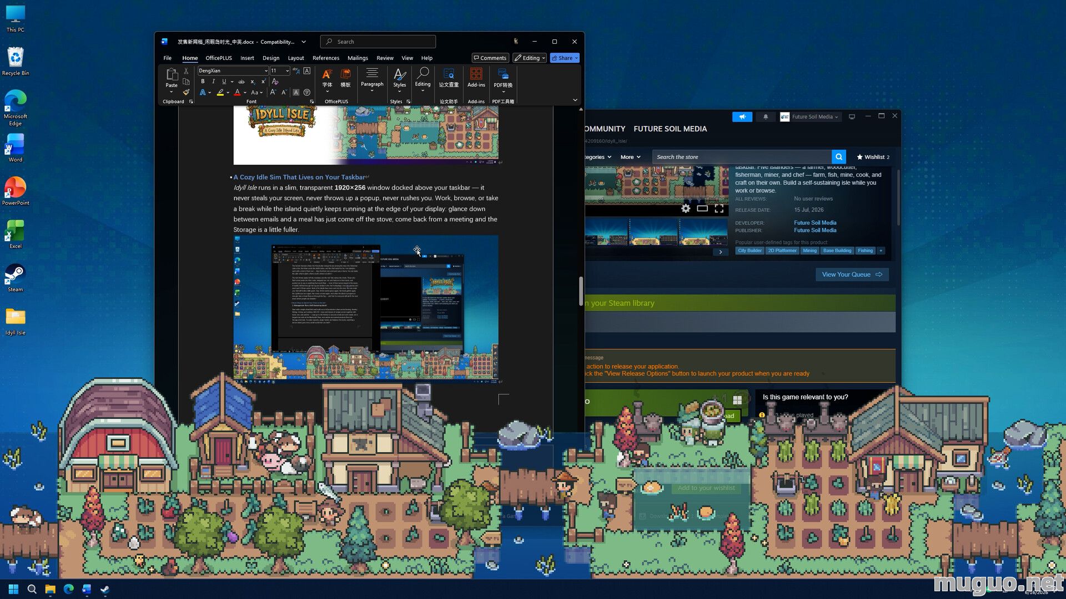Open the Styles gallery button
The height and width of the screenshot is (599, 1066).
coord(400,80)
